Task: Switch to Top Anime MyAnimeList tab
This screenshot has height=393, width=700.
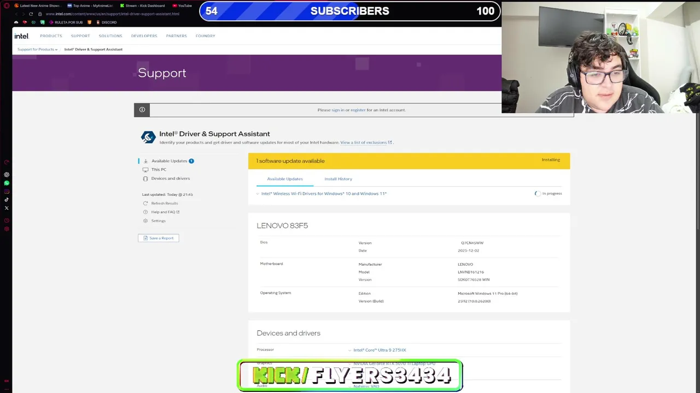Action: [x=90, y=5]
